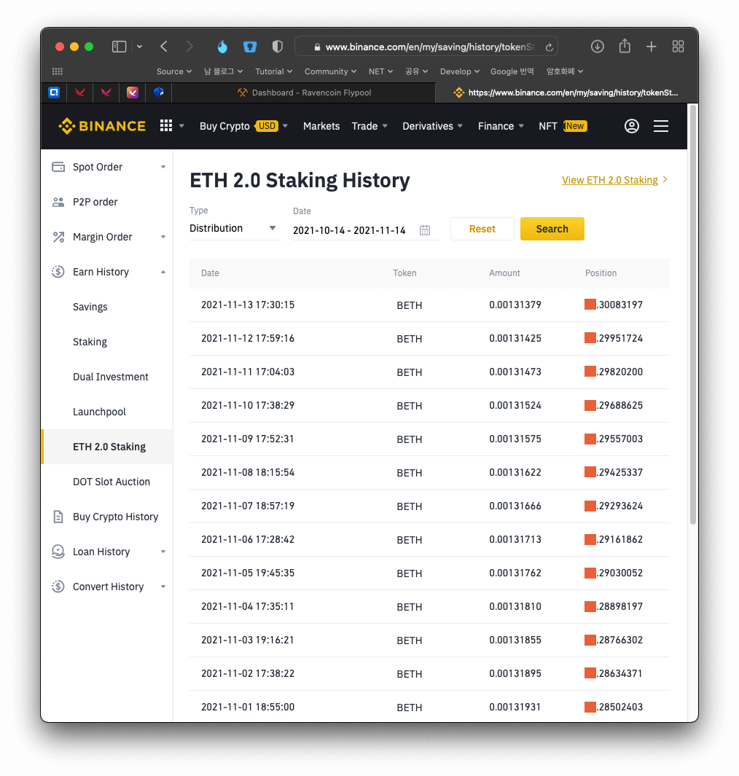Select the Binance saving history tab
This screenshot has width=739, height=776.
(x=566, y=93)
